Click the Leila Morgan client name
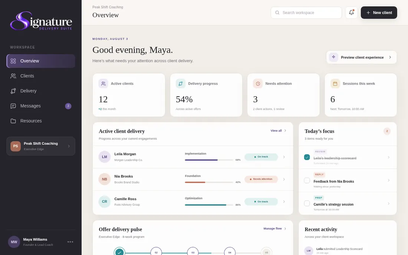This screenshot has height=255, width=408. pos(125,154)
